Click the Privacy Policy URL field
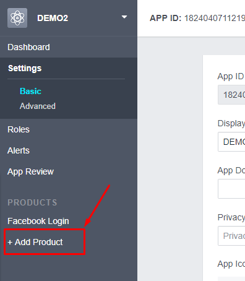The height and width of the screenshot is (281, 245). tap(231, 236)
